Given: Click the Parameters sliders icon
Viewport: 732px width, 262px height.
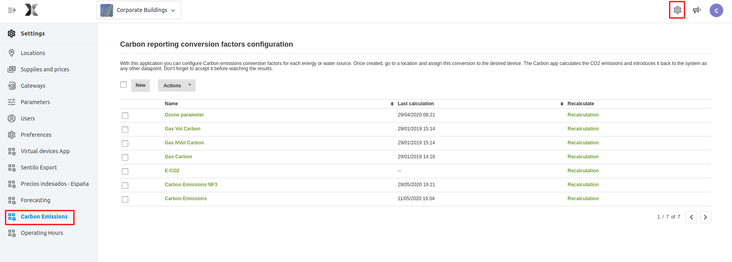Looking at the screenshot, I should (x=12, y=102).
